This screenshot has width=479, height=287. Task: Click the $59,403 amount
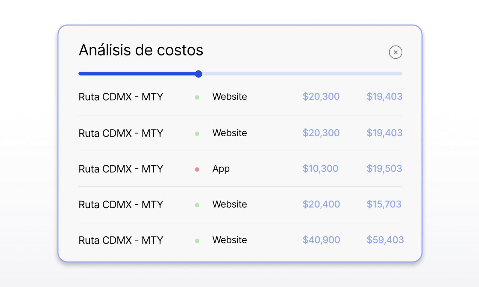pyautogui.click(x=385, y=240)
